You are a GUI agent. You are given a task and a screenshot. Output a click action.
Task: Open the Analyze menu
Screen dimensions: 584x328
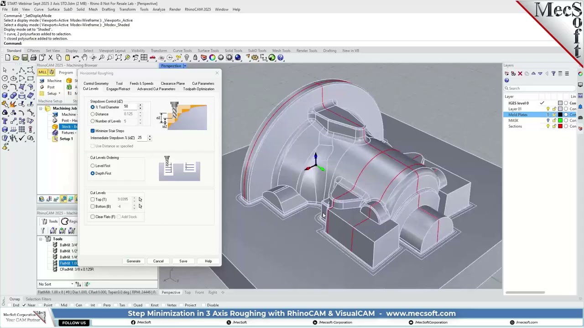pos(159,9)
